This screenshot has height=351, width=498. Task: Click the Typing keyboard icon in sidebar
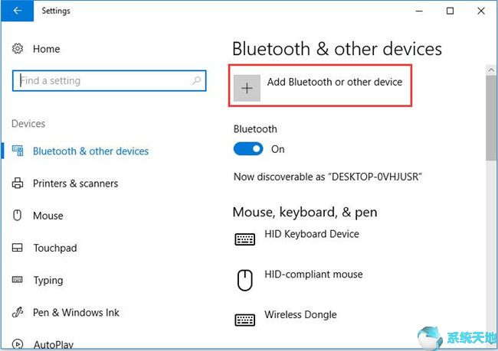(18, 281)
